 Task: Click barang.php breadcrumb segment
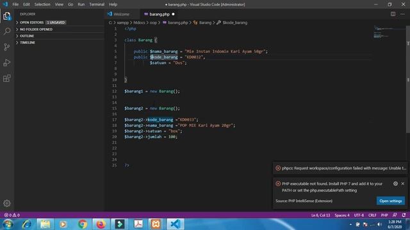[x=178, y=23]
